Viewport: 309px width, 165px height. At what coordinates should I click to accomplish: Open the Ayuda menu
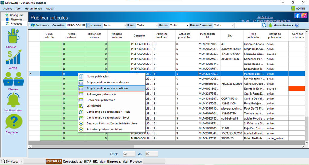pos(50,8)
